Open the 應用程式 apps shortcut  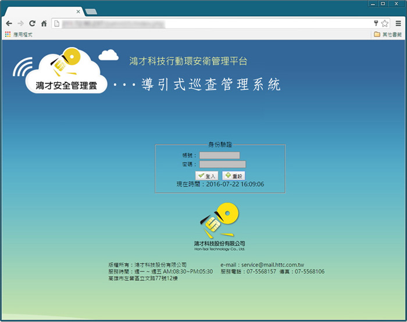point(19,34)
